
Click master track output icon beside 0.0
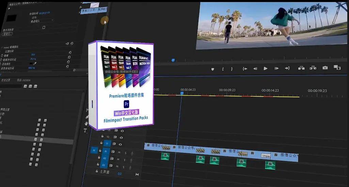(x=137, y=174)
